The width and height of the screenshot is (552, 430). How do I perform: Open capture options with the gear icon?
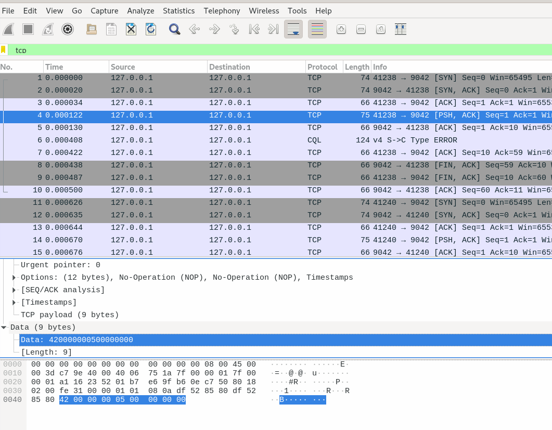[68, 29]
